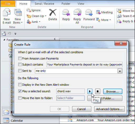Click the Ignore conversation icon

(29, 10)
